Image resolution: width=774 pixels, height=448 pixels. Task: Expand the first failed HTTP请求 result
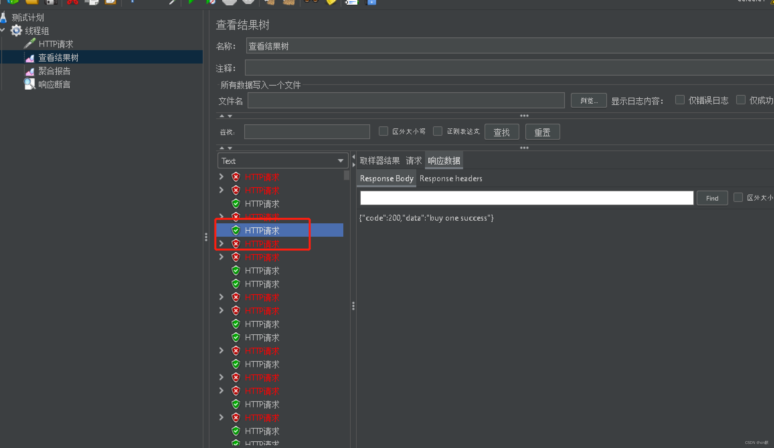[221, 177]
